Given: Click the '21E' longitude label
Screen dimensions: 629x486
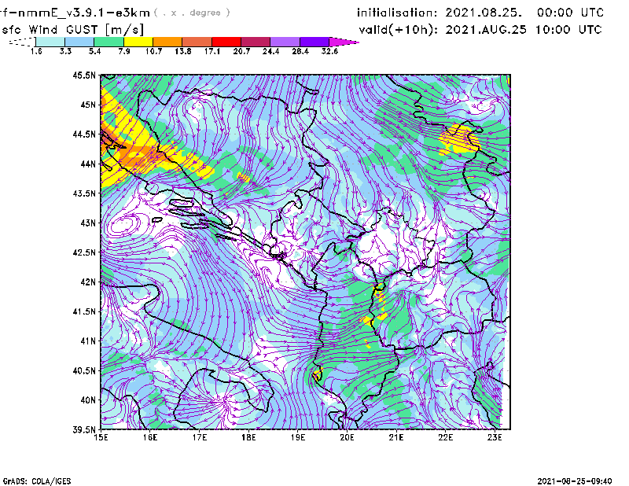Looking at the screenshot, I should [x=396, y=437].
